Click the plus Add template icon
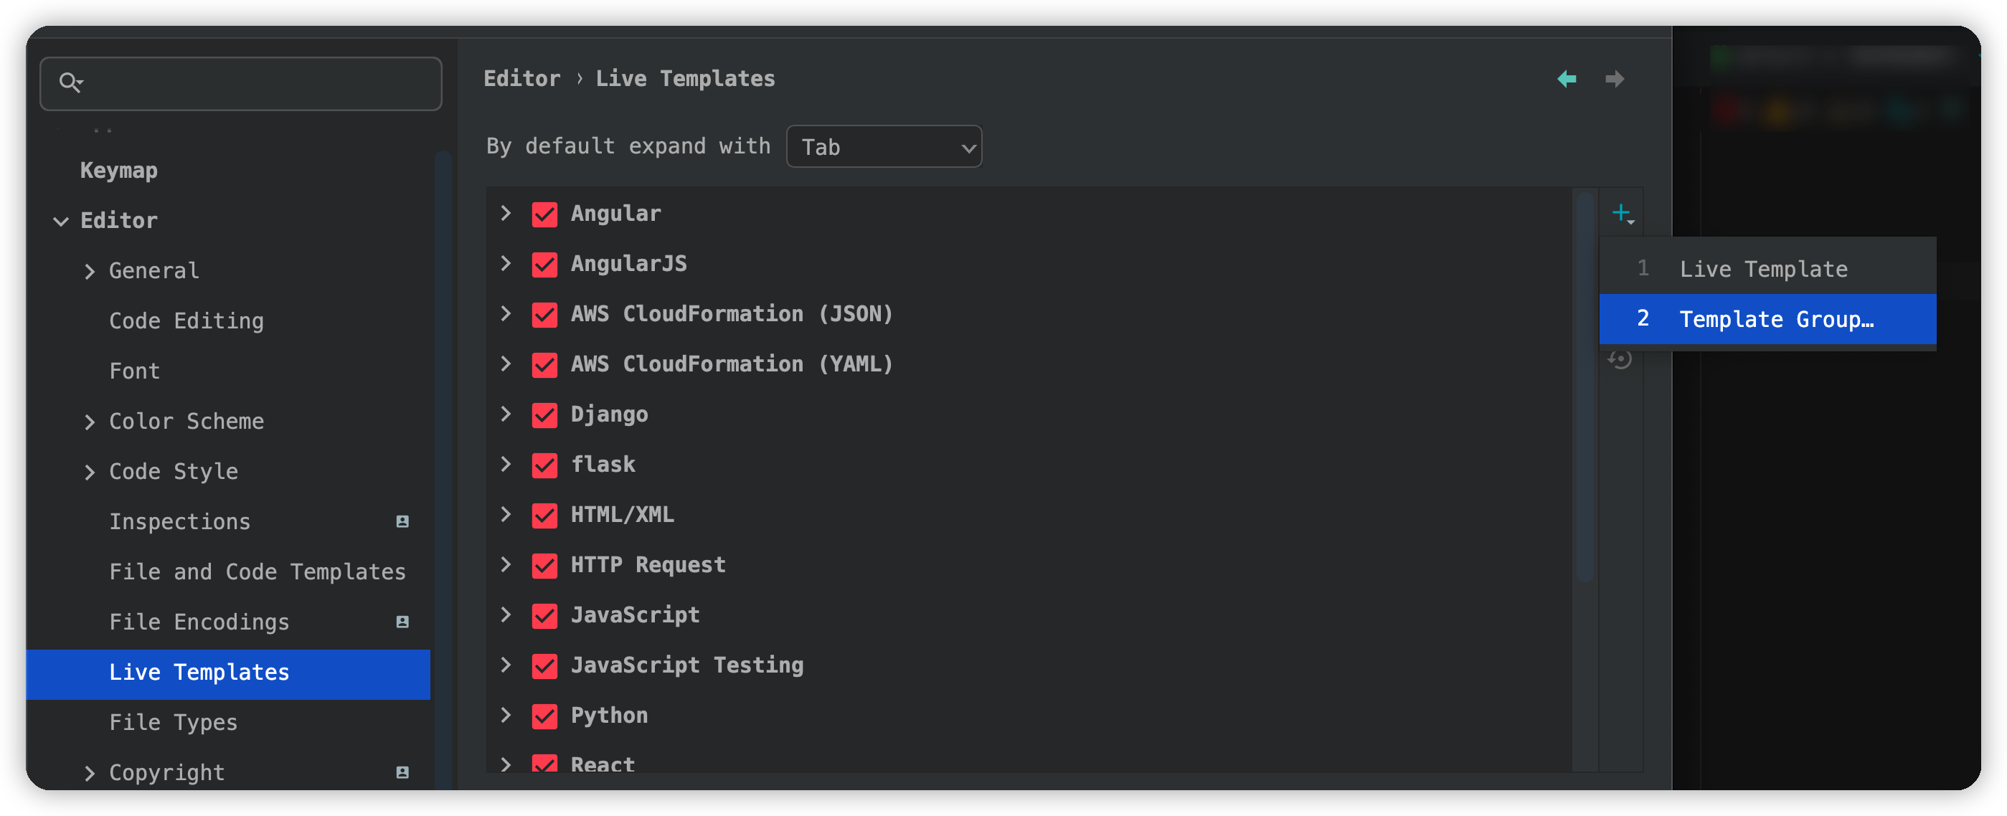Viewport: 2007px width, 816px height. tap(1621, 214)
